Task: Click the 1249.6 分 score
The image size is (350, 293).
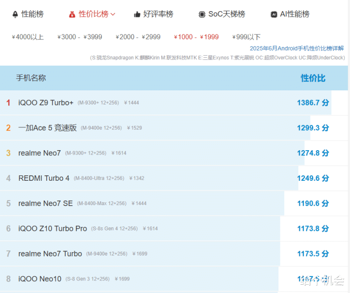Action: 313,178
